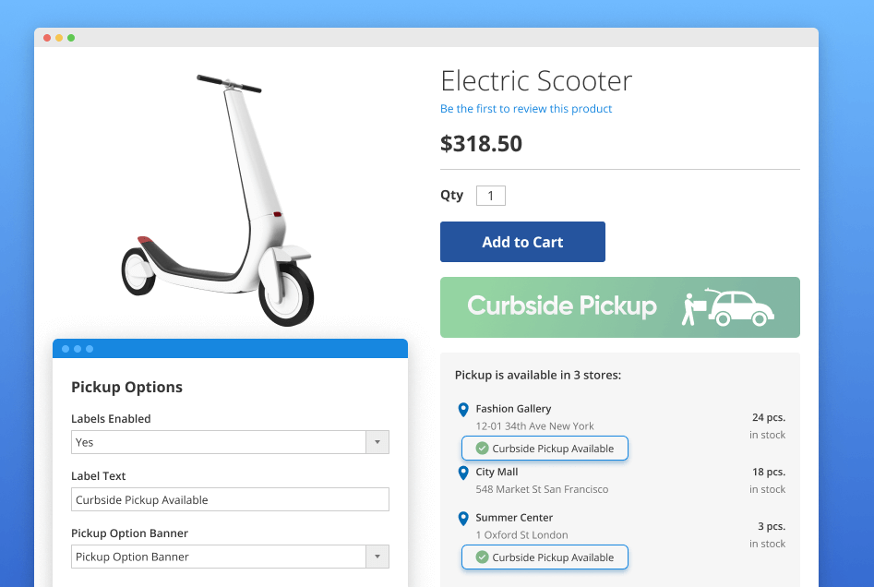Click the person carrying box icon
Viewport: 874px width, 587px height.
tap(691, 308)
